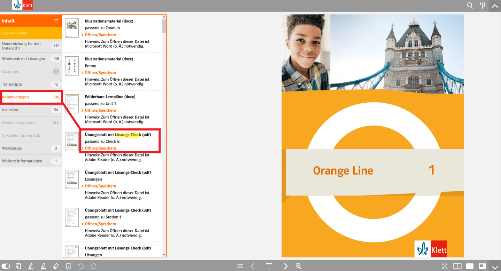Go to the next page
Viewport: 501px width, 271px height.
pos(286,266)
